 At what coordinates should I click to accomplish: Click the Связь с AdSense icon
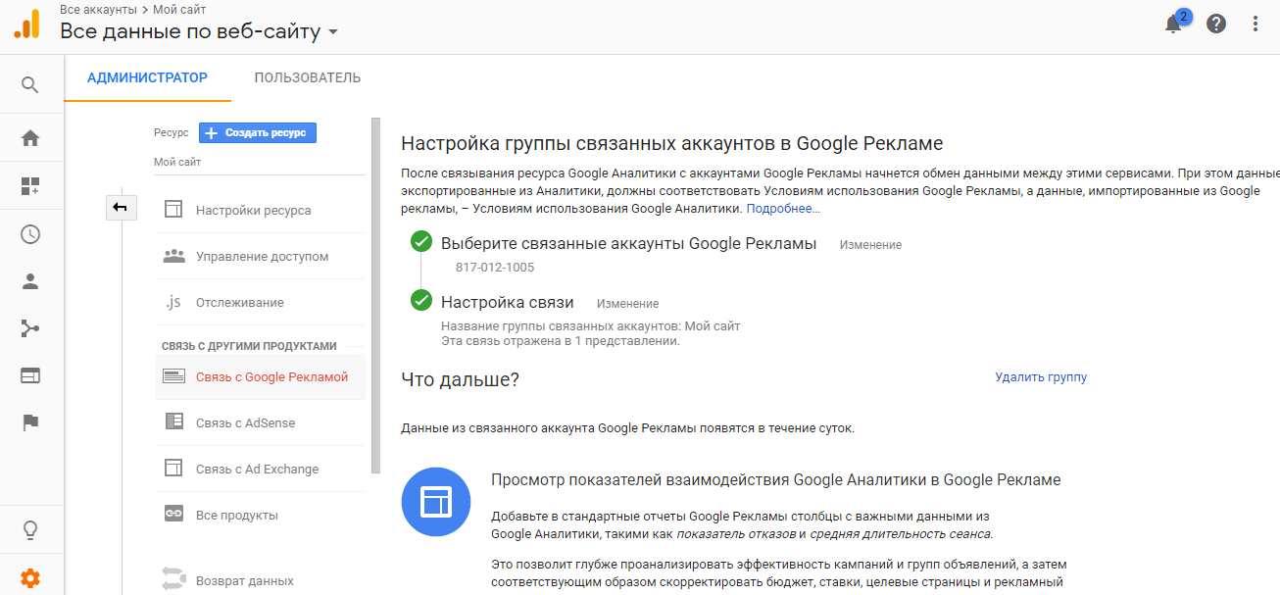tap(173, 422)
